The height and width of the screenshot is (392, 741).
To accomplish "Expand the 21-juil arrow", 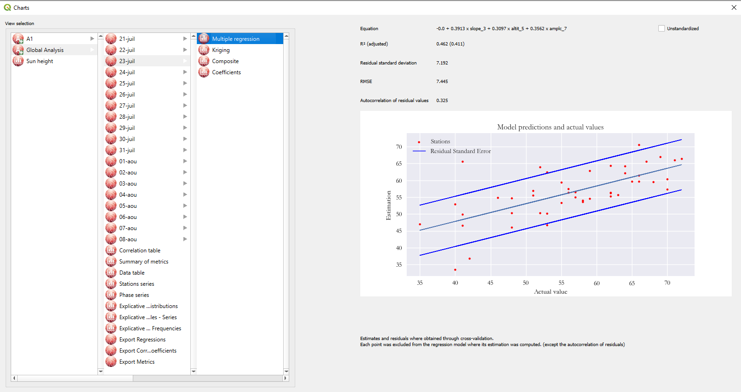I will (x=185, y=39).
